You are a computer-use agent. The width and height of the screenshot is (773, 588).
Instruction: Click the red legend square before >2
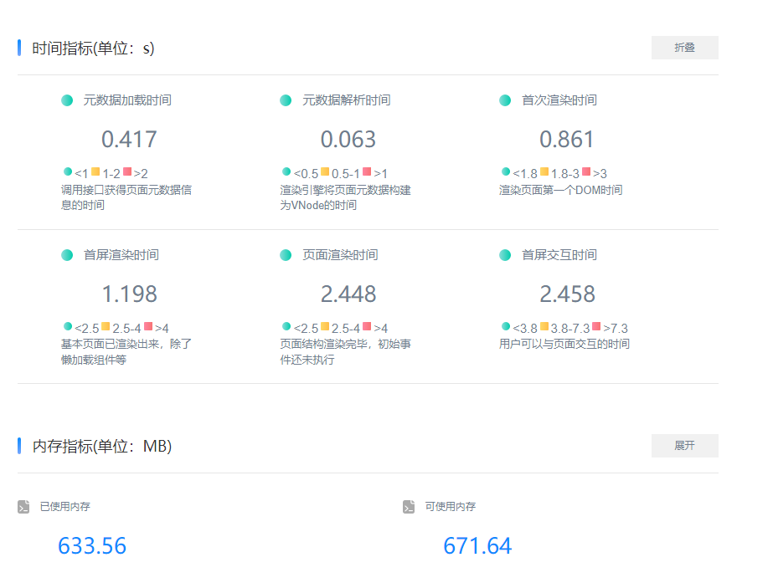tap(127, 171)
